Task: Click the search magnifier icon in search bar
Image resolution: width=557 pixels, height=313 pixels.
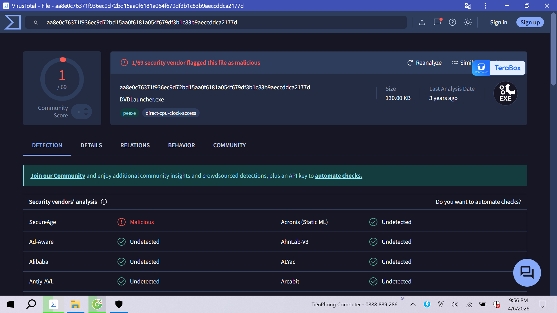Action: coord(36,23)
